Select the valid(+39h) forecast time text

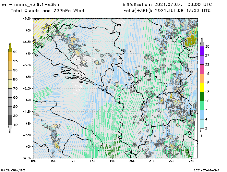(x=167, y=11)
